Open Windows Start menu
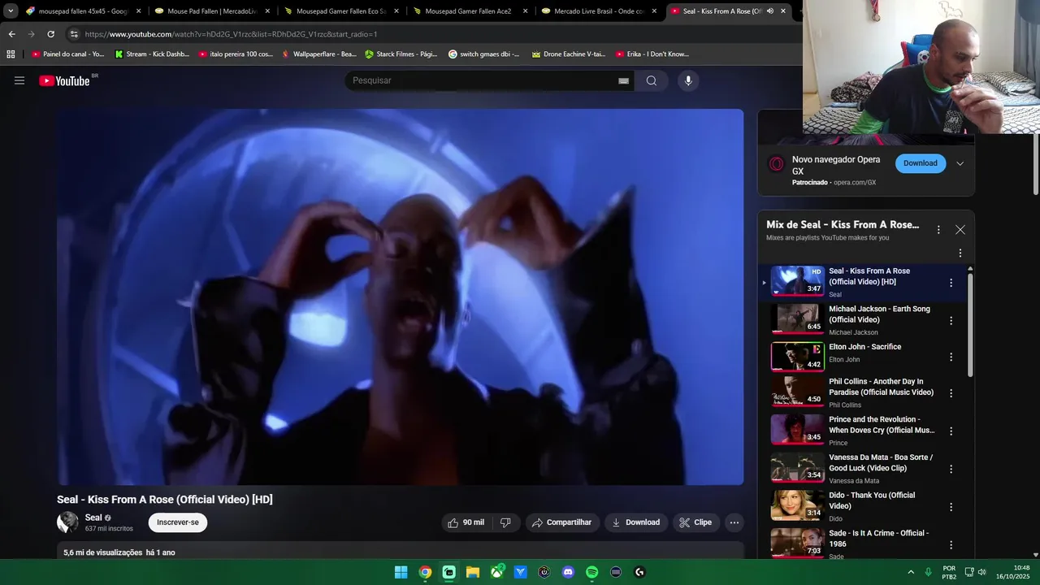 401,572
